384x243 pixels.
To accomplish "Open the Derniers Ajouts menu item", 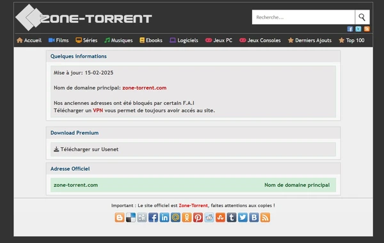I will click(x=310, y=40).
